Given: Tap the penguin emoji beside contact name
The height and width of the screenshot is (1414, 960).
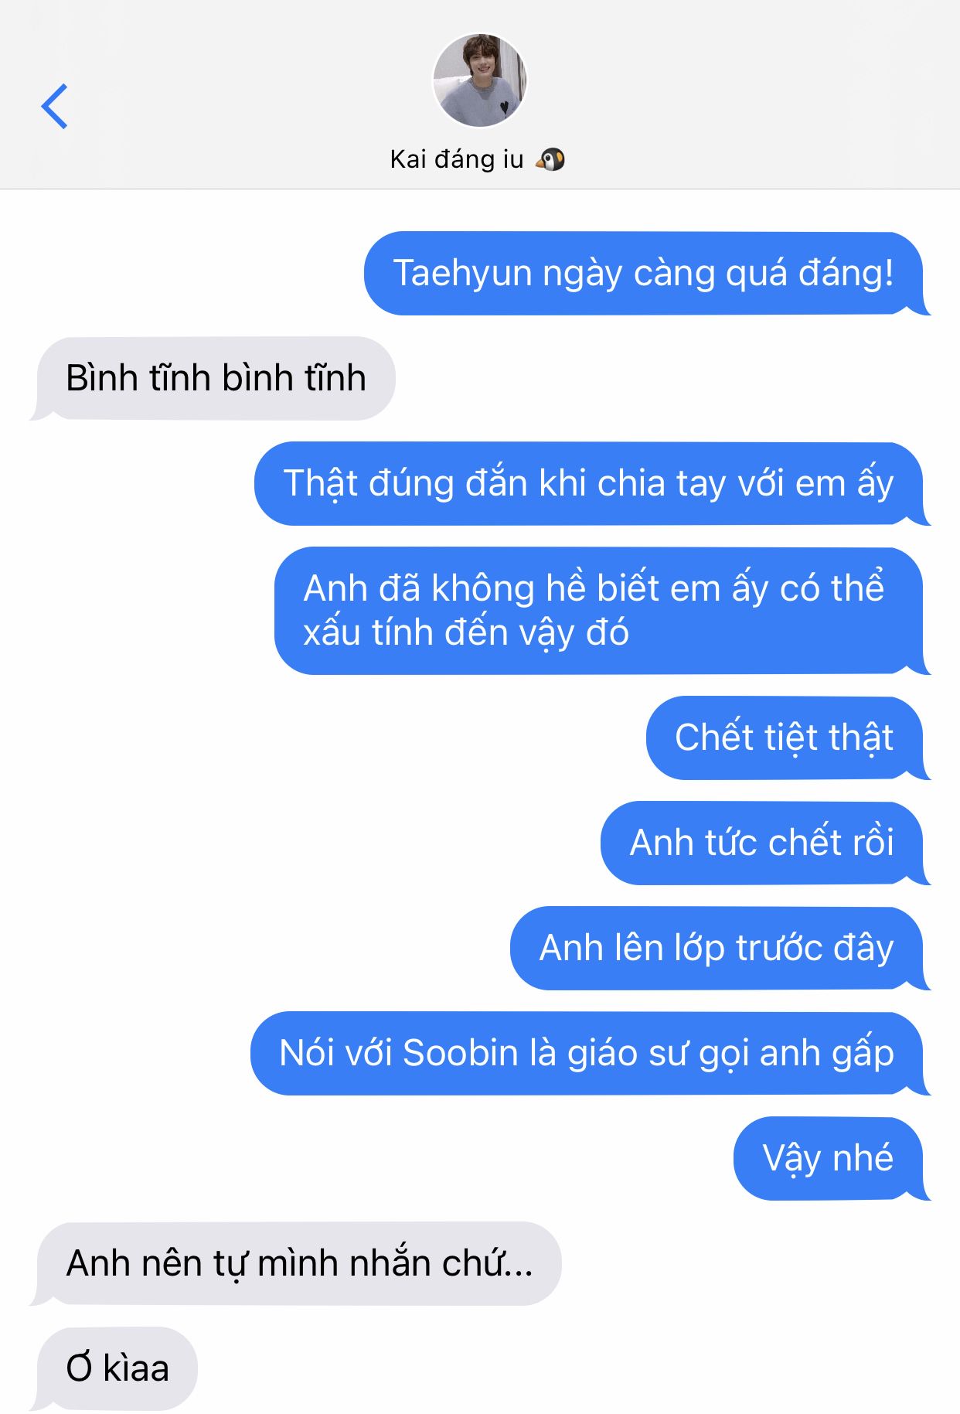Looking at the screenshot, I should click(550, 159).
